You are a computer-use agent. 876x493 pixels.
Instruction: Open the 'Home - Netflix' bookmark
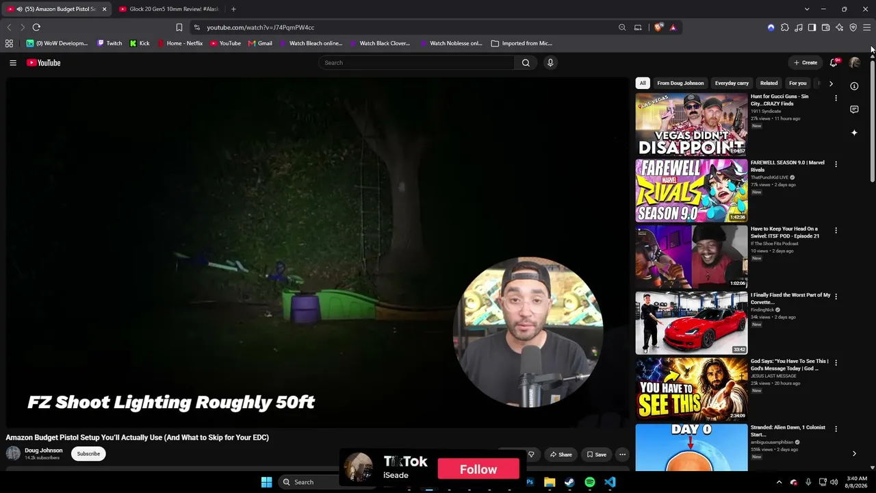pos(180,43)
